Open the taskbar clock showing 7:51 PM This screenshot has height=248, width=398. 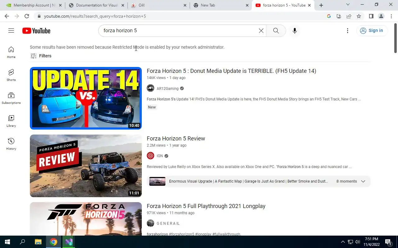coord(372,242)
